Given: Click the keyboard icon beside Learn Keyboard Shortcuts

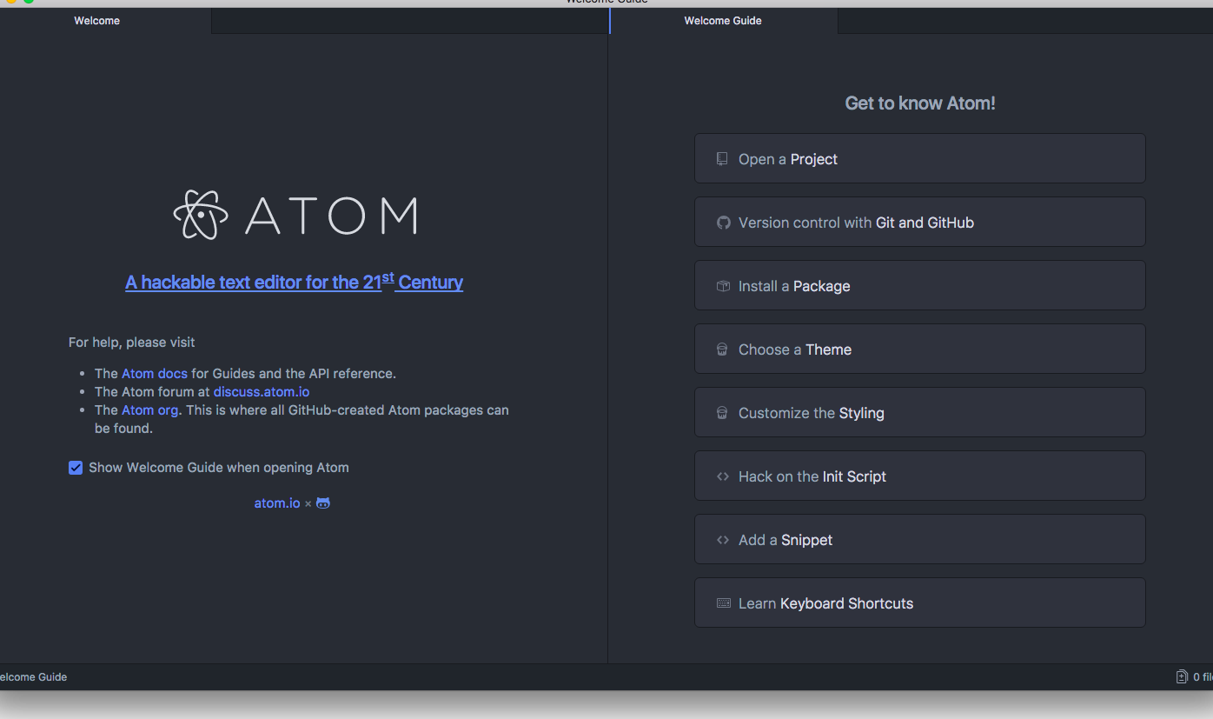Looking at the screenshot, I should 724,603.
